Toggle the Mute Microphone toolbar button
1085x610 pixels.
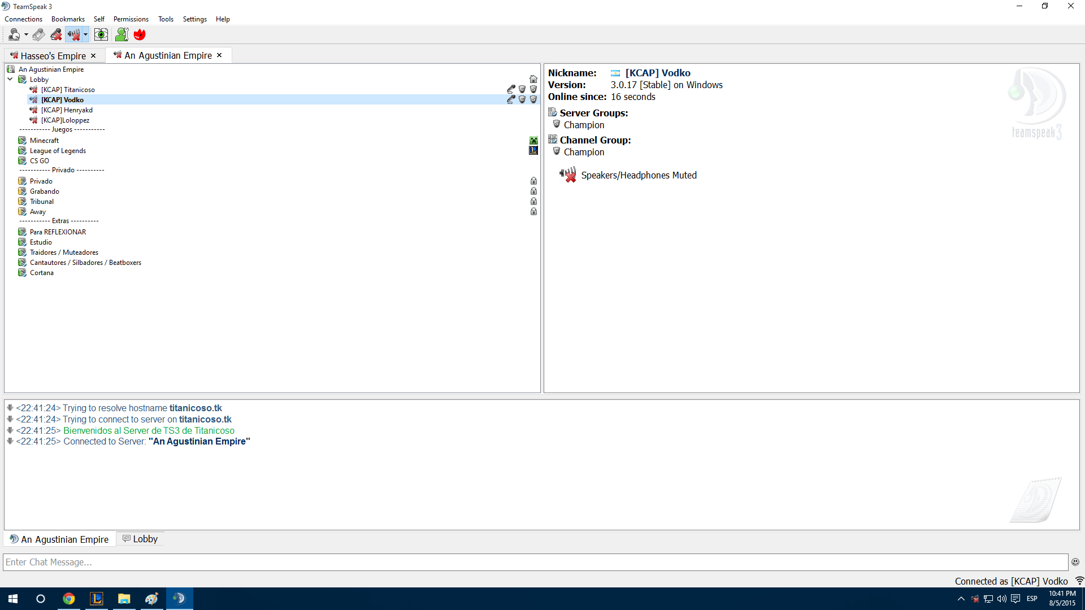(x=56, y=35)
